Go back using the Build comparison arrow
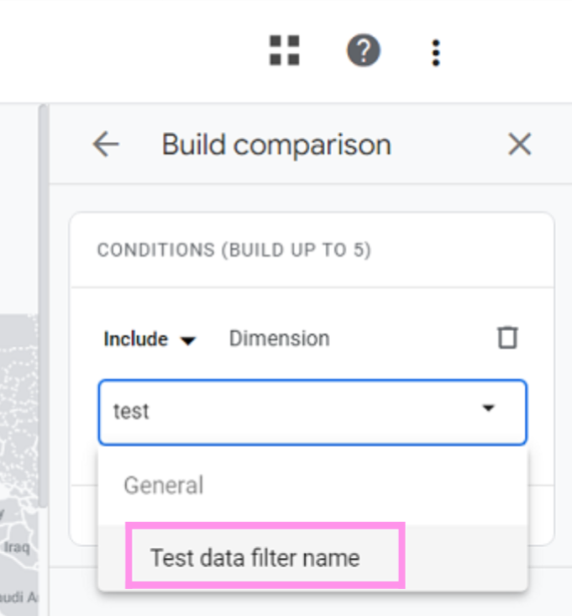 (x=106, y=145)
